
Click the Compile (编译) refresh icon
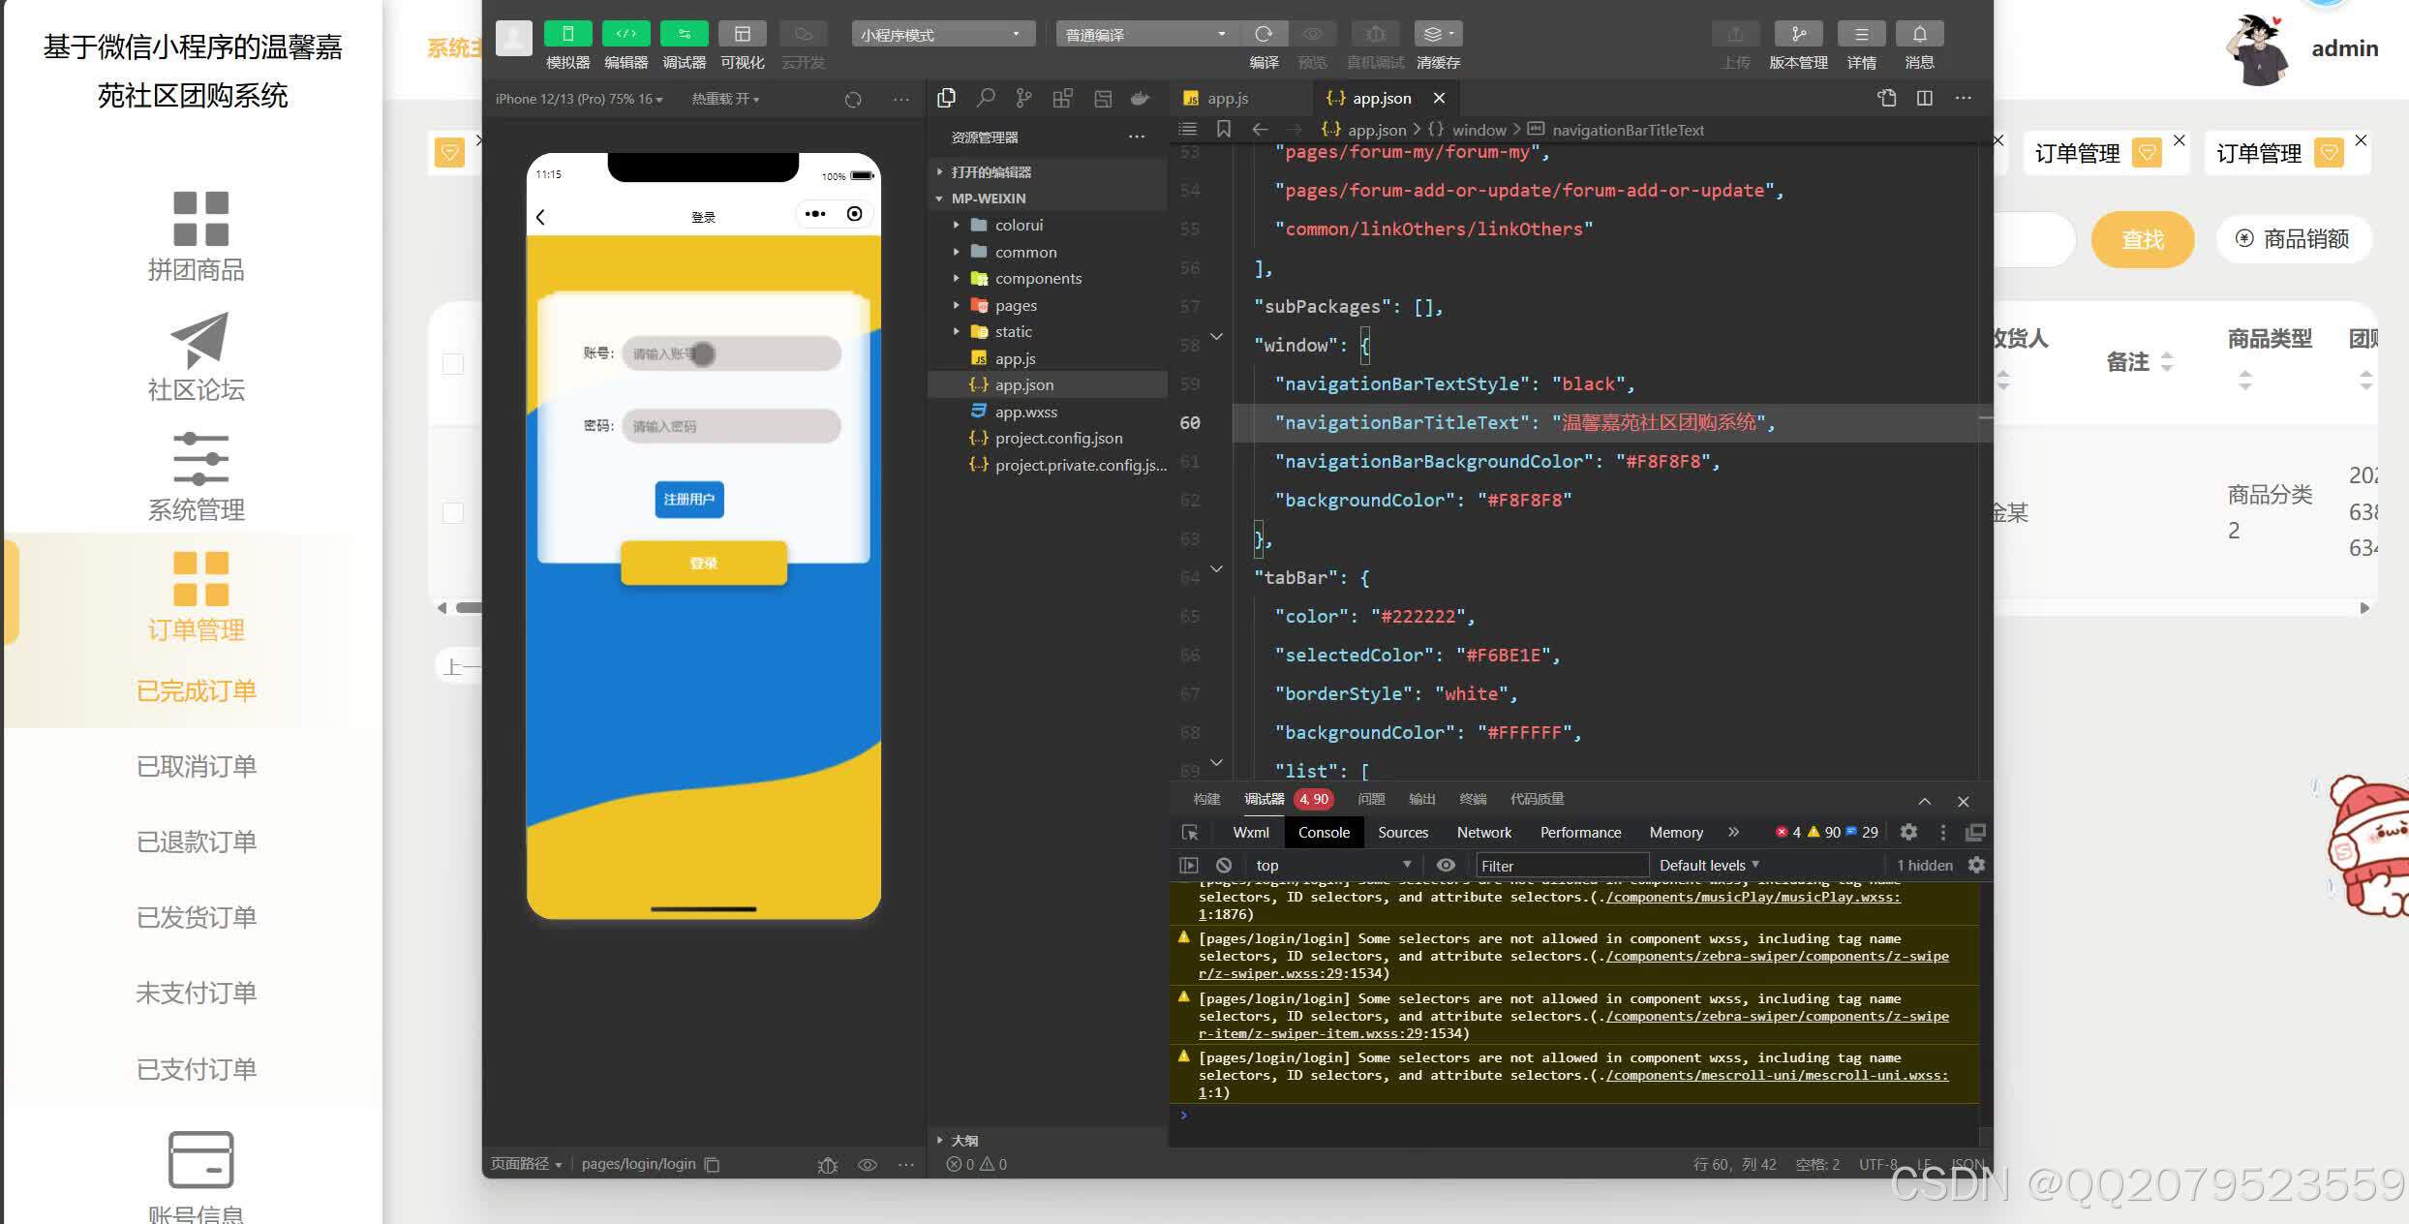pos(1264,35)
